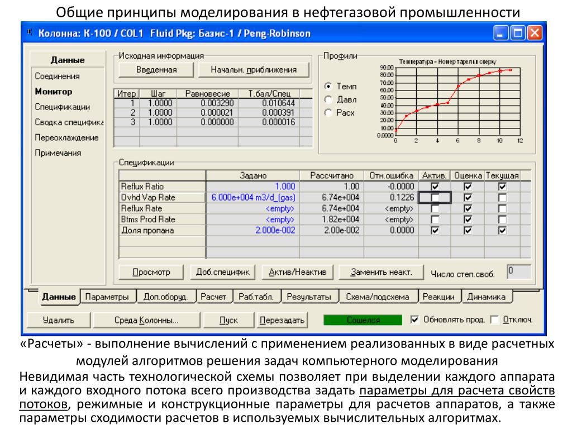Viewport: 572px width, 429px height.
Task: Select the Данные tab
Action: coord(59,297)
